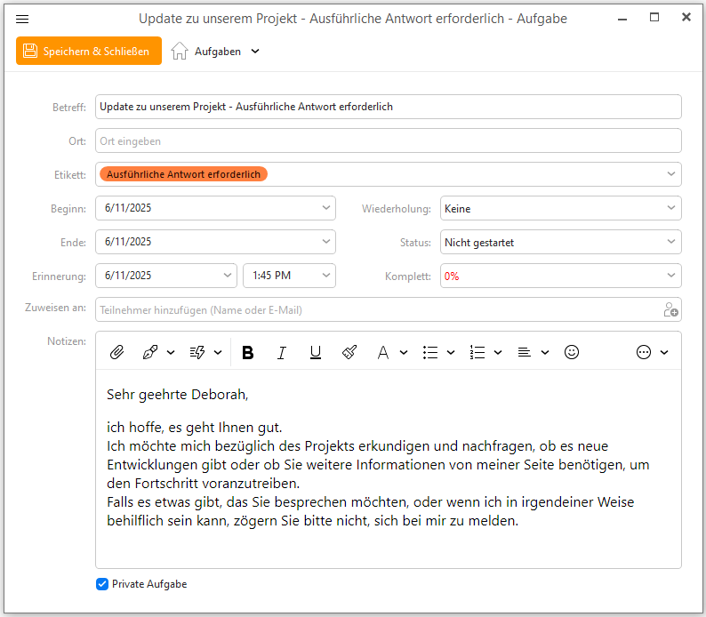
Task: Toggle underline formatting in notes
Action: coord(316,352)
